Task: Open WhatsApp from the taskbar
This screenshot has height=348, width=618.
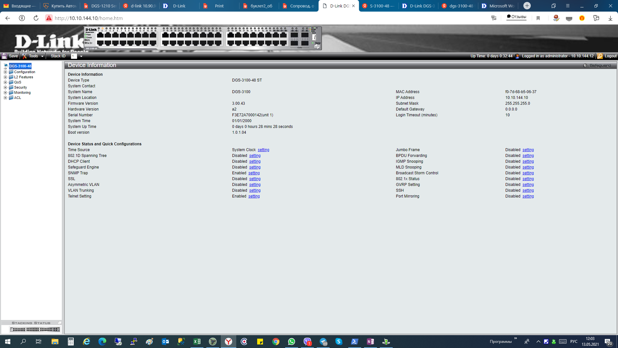Action: point(292,342)
